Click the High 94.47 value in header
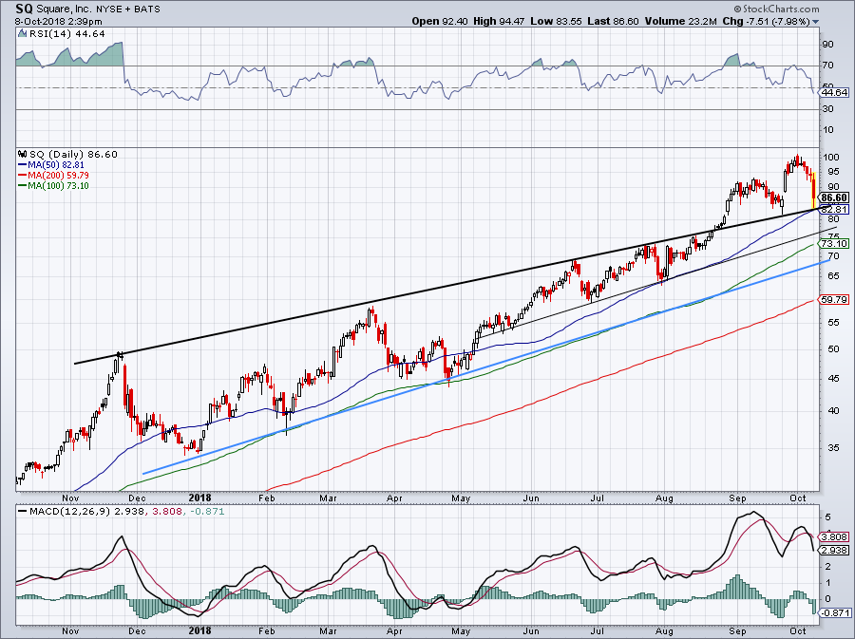This screenshot has height=639, width=855. pyautogui.click(x=499, y=21)
